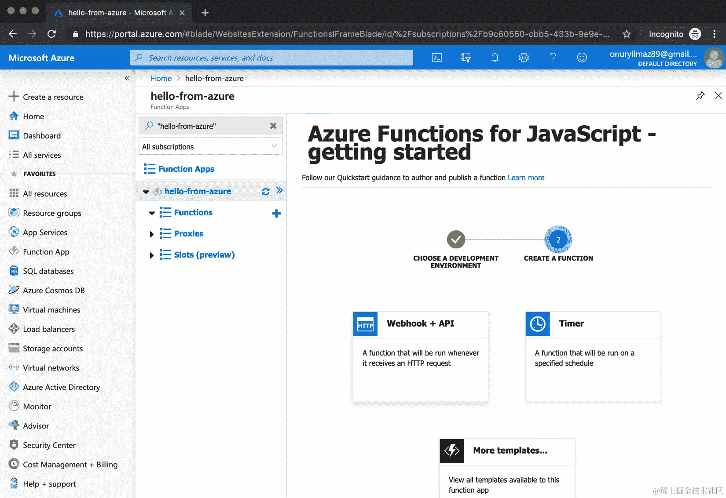Collapse the hello-from-azure tree node
This screenshot has height=498, width=726.
146,192
